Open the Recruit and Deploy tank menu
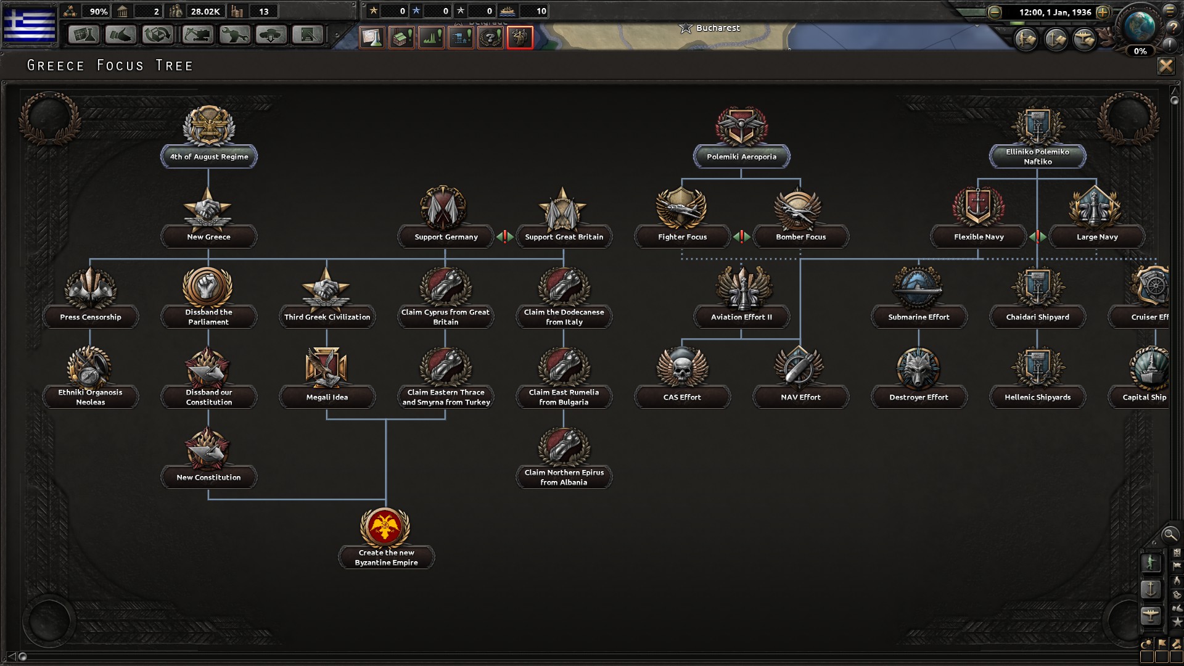The height and width of the screenshot is (666, 1184). point(271,35)
